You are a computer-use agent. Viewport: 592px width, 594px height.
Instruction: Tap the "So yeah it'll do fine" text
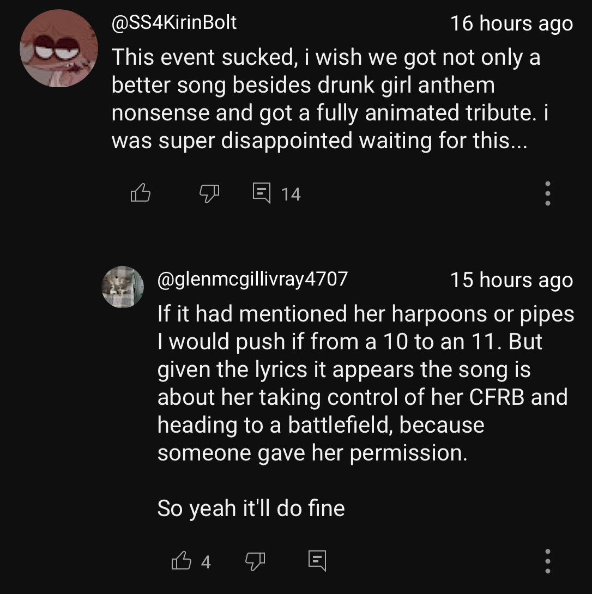pyautogui.click(x=251, y=508)
